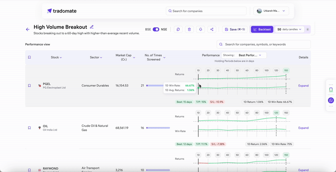The image size is (336, 172).
Task: Click the Consumer Durables sector cell
Action: pos(95,86)
